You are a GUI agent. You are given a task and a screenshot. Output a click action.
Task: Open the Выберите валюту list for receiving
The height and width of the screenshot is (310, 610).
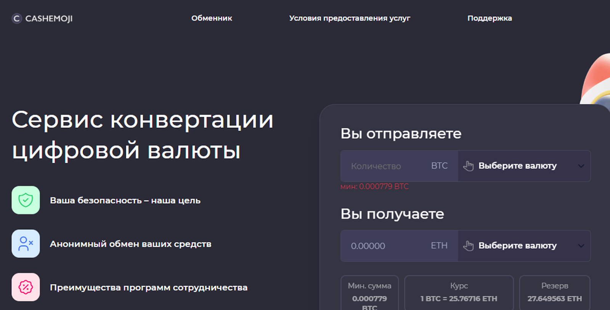pyautogui.click(x=517, y=246)
